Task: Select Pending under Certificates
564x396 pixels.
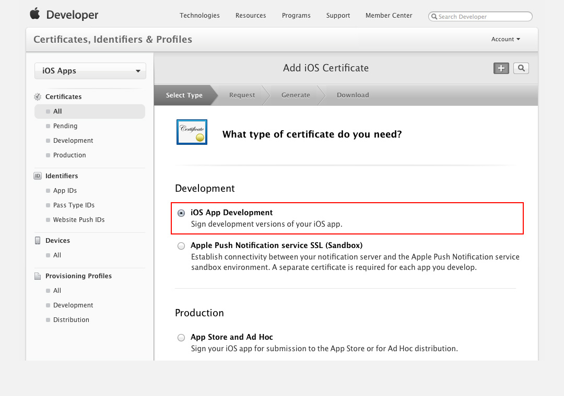Action: (x=65, y=126)
